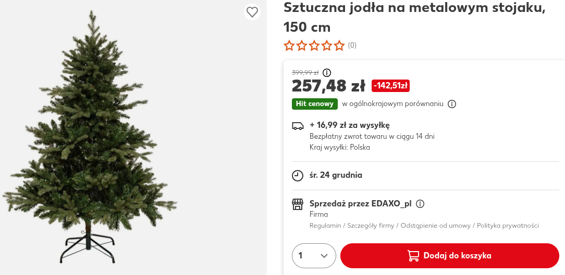Click the delivery truck shipping icon
Screen dimensions: 565x275
298,126
